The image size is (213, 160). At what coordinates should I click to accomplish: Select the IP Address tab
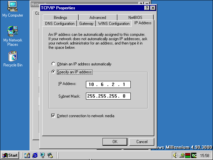(x=143, y=23)
